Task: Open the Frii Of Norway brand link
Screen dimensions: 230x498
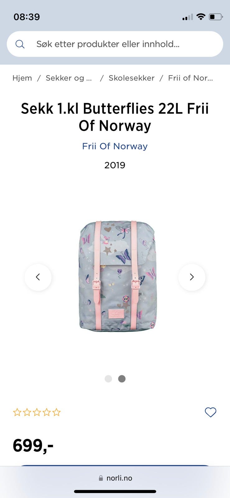Action: click(115, 146)
